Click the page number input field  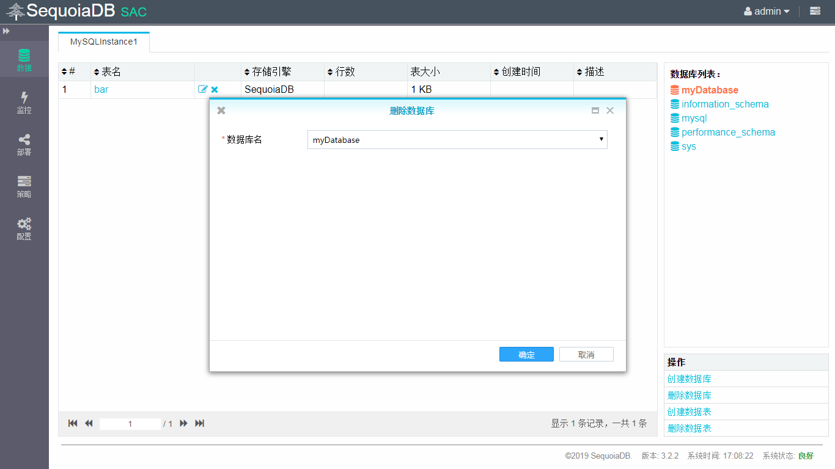tap(130, 423)
